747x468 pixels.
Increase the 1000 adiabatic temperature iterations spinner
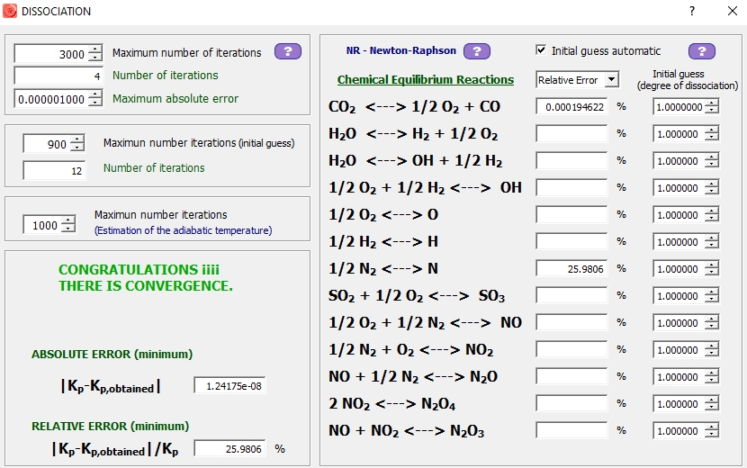68,221
